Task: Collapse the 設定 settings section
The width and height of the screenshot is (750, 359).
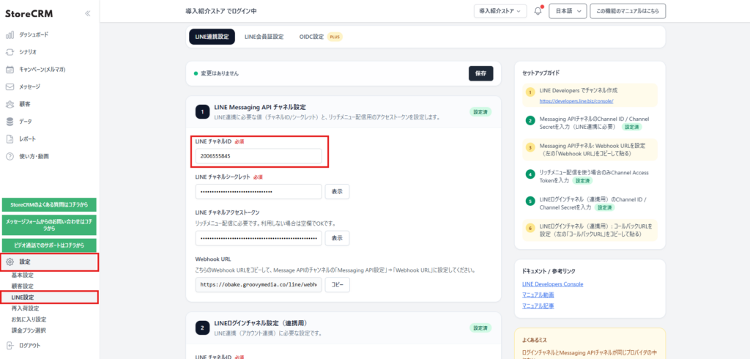Action: tap(50, 262)
